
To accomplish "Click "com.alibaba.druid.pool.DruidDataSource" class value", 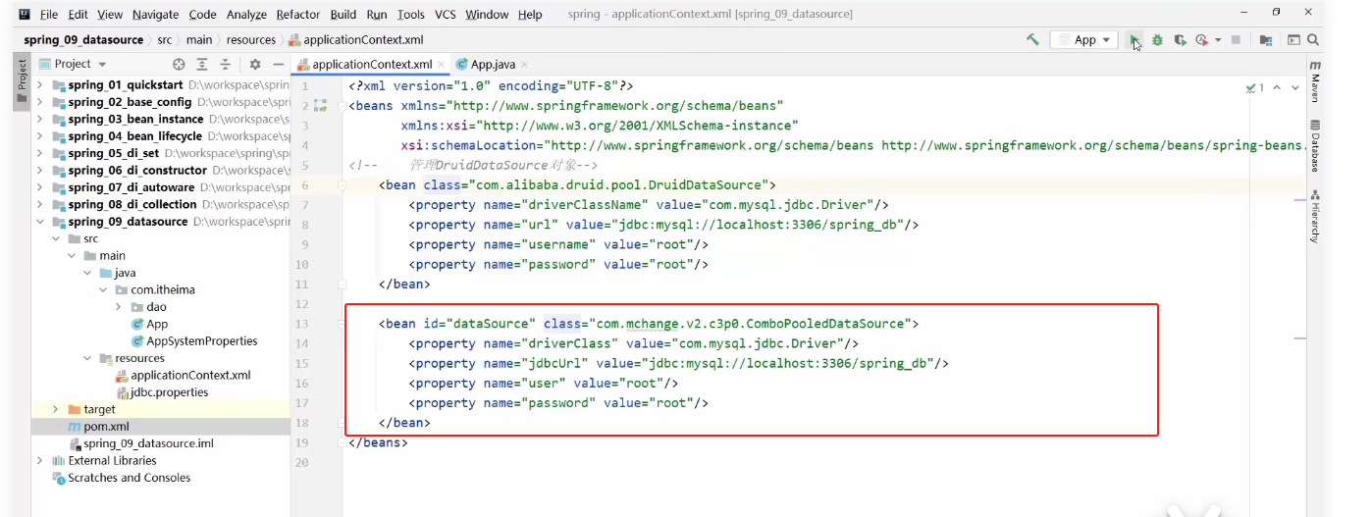I will point(618,184).
